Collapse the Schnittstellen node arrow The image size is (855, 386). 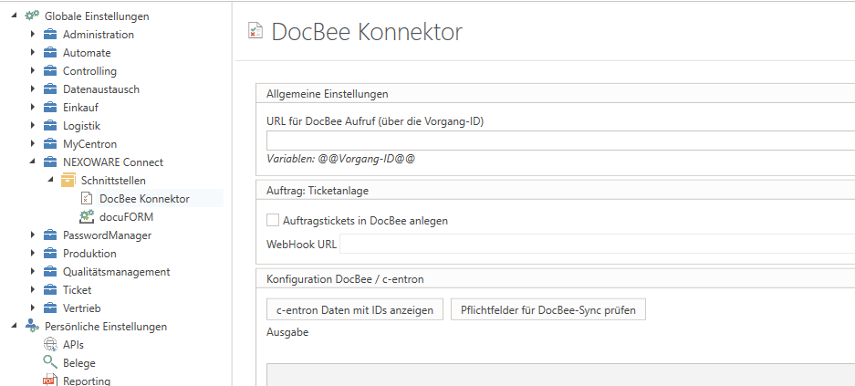click(x=51, y=181)
